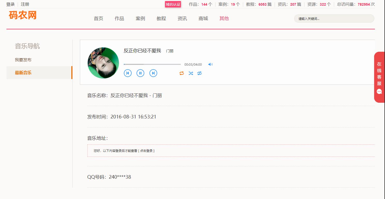Enable single-track repeat mode

199,73
